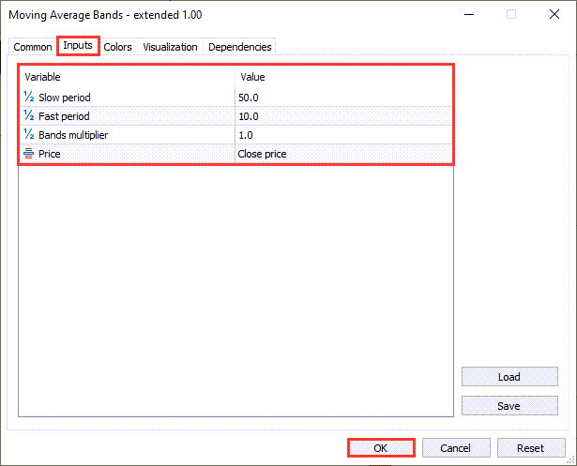Save the current input settings

pyautogui.click(x=509, y=406)
